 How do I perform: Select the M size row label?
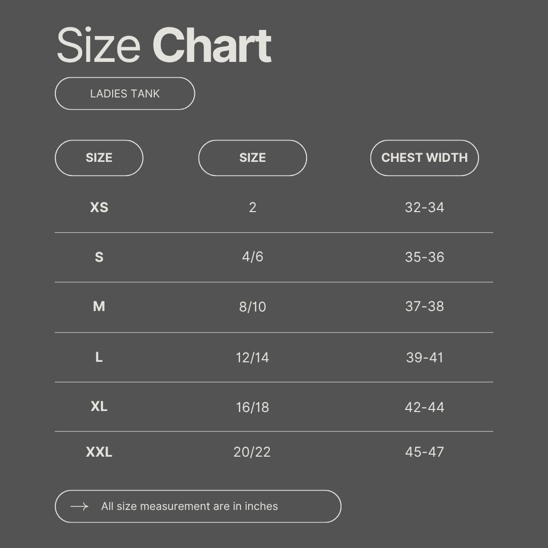[99, 306]
